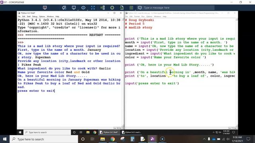
Task: Click 'press enter to exit' line in shell
Action: (x=36, y=91)
